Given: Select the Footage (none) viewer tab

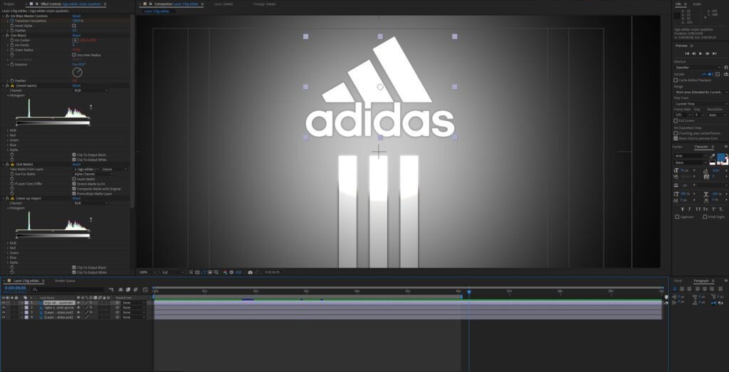Looking at the screenshot, I should 264,4.
